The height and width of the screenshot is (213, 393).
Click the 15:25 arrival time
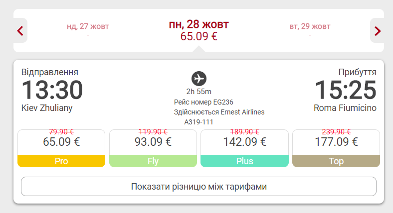(x=346, y=90)
